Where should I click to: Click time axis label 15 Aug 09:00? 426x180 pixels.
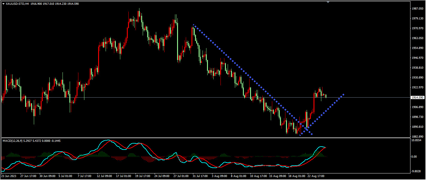(x=277, y=176)
